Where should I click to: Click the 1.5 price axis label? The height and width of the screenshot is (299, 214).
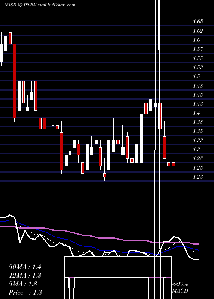click(x=196, y=76)
